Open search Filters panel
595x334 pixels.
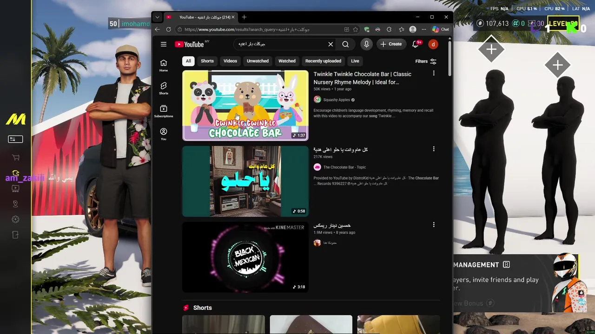point(426,61)
